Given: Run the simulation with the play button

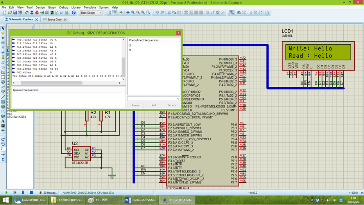Looking at the screenshot, I should pos(6,192).
